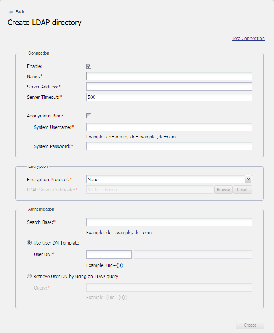Image resolution: width=274 pixels, height=333 pixels.
Task: Click the Search Base field
Action: (x=169, y=222)
